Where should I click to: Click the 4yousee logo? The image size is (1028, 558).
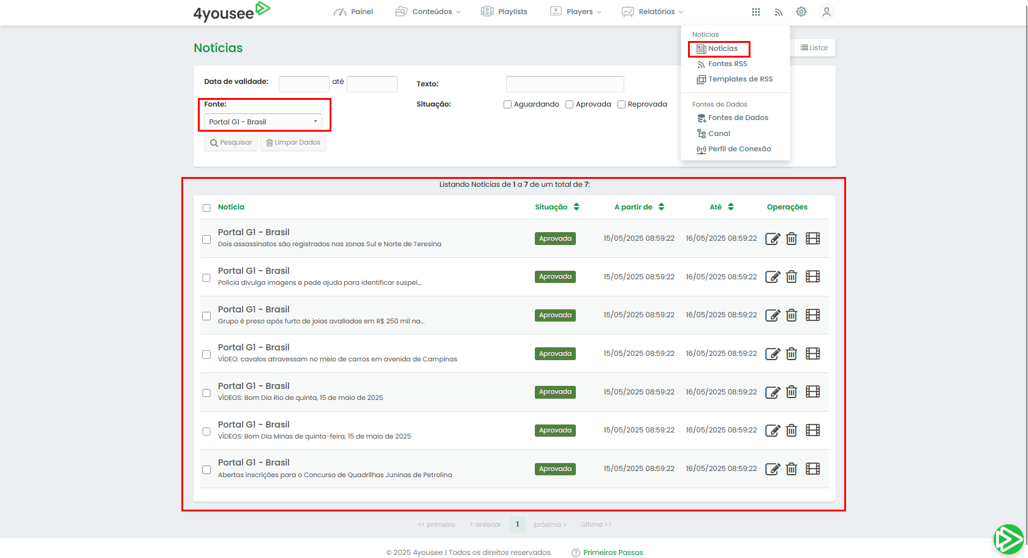[232, 12]
